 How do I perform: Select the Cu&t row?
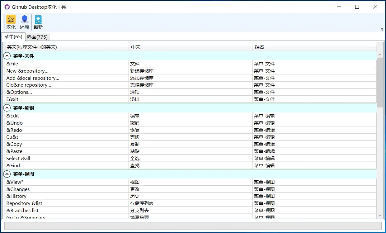pos(191,137)
